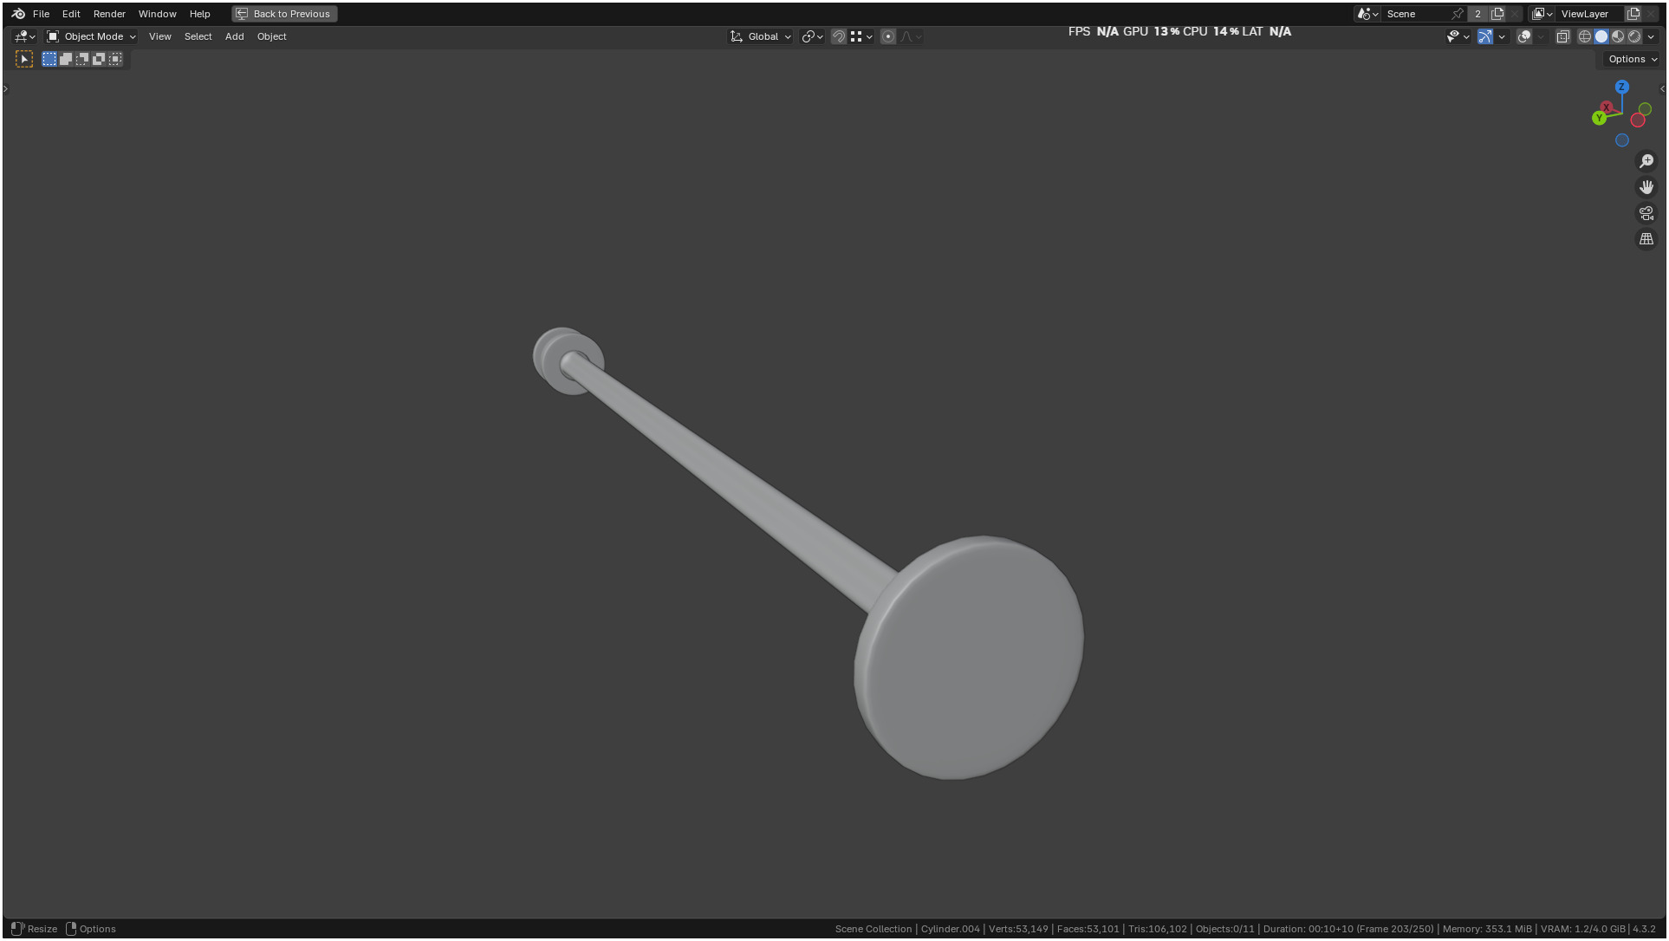
Task: Expand the Options dropdown
Action: [x=1632, y=59]
